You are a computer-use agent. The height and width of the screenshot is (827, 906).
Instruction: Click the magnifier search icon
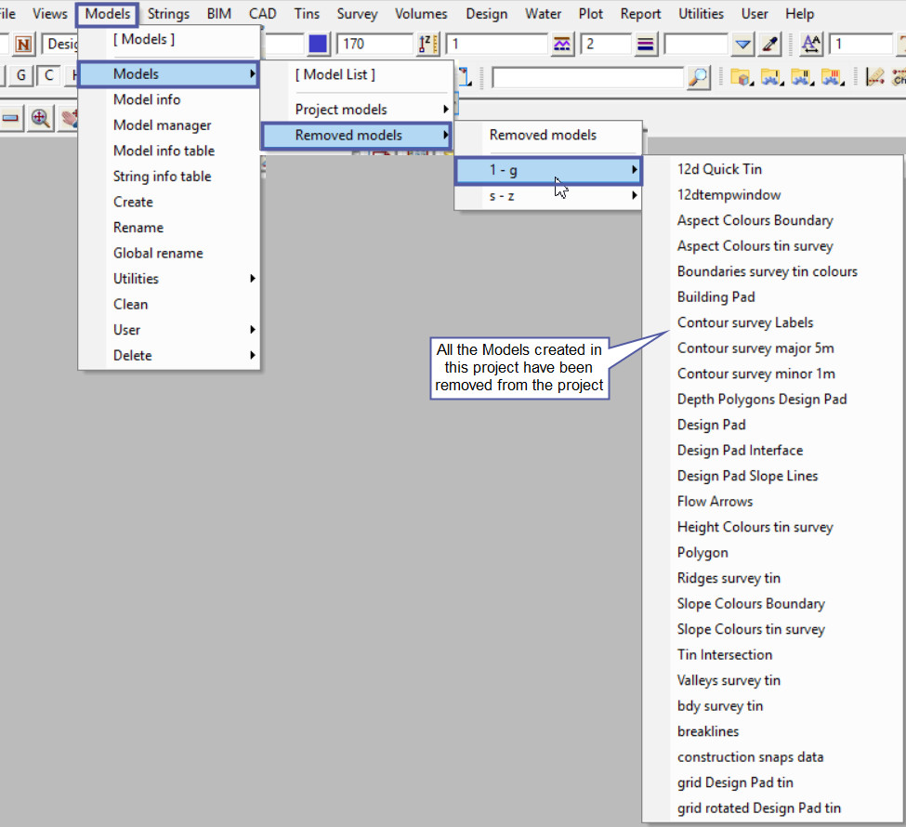click(698, 77)
